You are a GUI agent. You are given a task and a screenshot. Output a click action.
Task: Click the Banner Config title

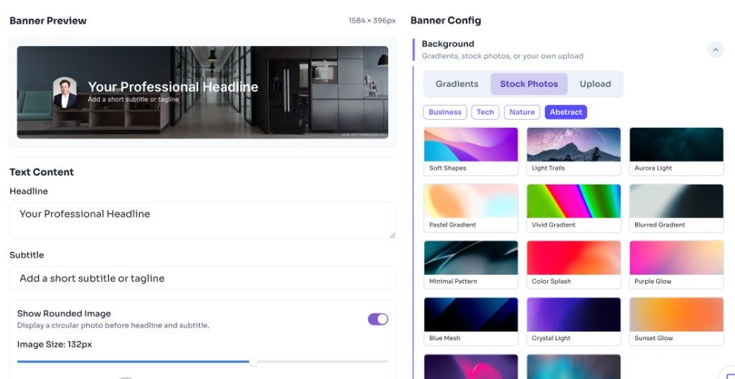446,21
